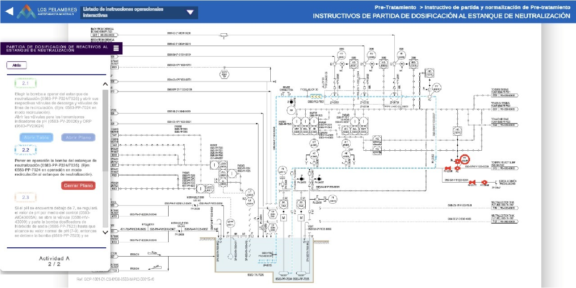Viewport: 576px width, 288px height.
Task: Click the 2 / 2 page counter
Action: [54, 265]
